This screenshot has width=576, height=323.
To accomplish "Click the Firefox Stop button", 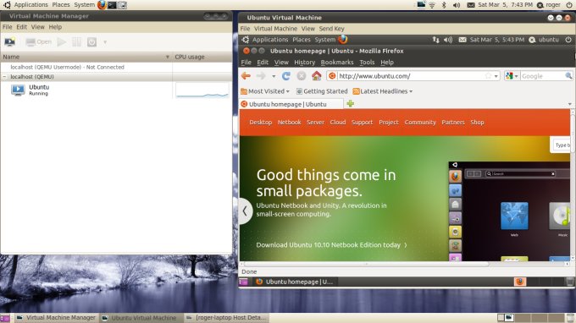I will coord(302,76).
